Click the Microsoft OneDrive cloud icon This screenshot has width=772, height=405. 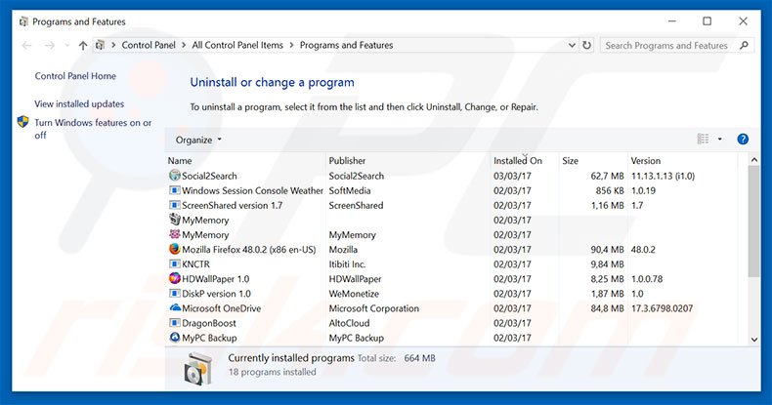pos(175,307)
